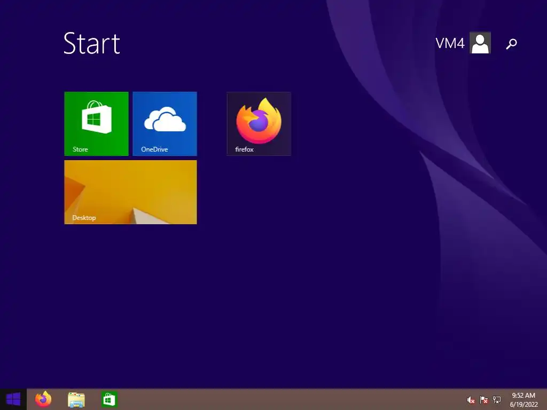This screenshot has height=410, width=547.
Task: Click the network tray icon
Action: 497,400
